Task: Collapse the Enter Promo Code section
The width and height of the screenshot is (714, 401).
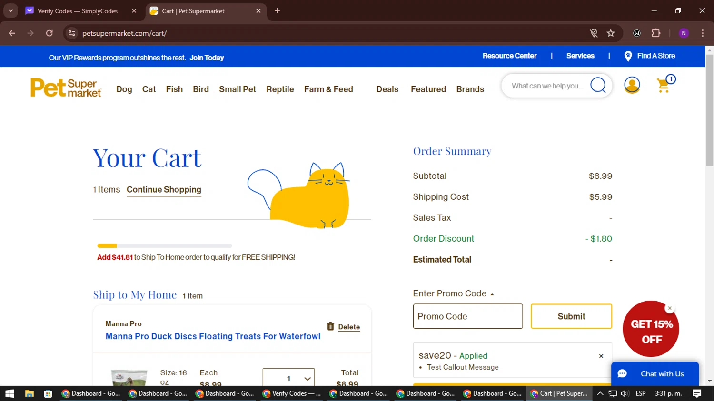Action: [x=454, y=293]
